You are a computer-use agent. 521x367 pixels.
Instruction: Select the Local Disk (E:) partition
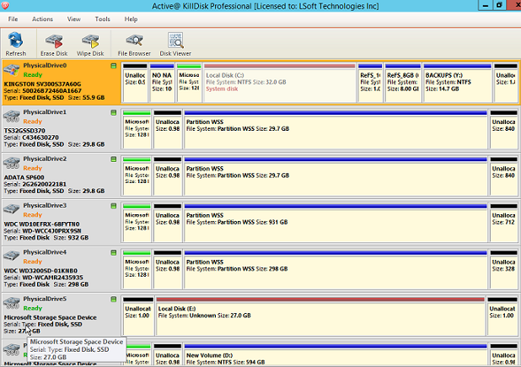tap(320, 316)
